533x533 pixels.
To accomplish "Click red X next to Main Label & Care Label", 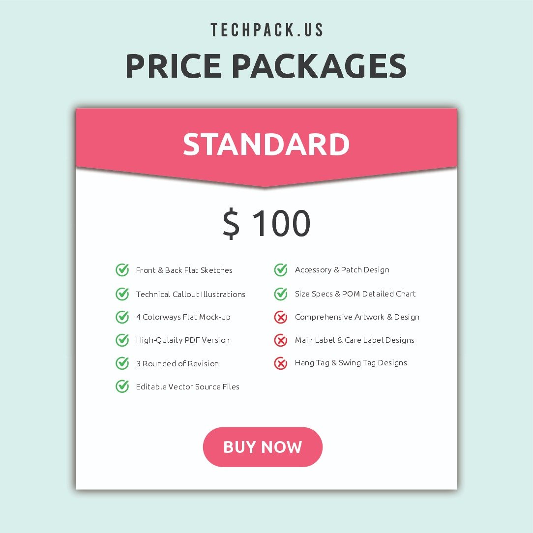I will coord(281,340).
